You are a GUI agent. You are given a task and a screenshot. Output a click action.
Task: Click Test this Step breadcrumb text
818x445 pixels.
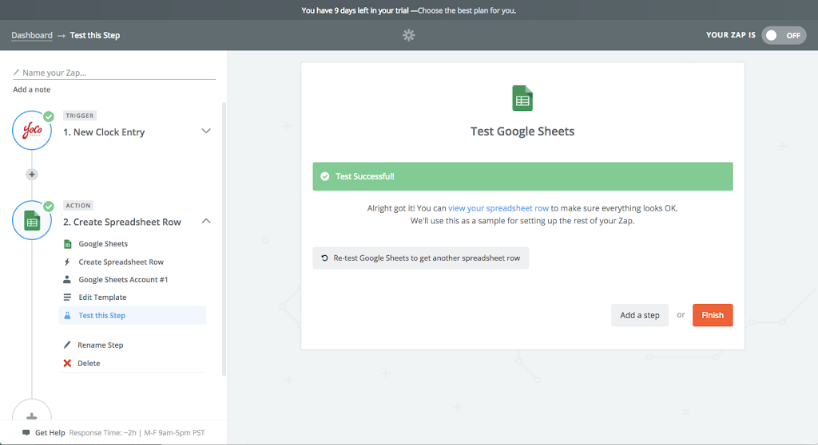click(x=95, y=35)
